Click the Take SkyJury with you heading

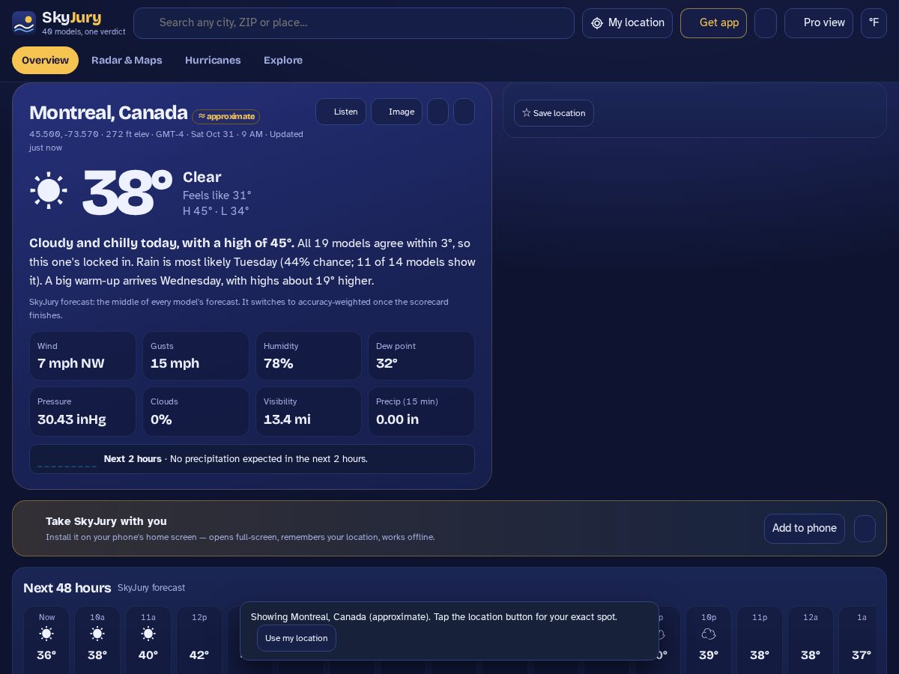point(106,521)
